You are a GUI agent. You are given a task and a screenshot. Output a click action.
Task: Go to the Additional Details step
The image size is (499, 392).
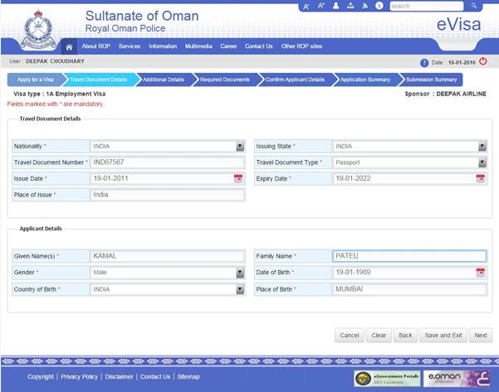coord(164,80)
